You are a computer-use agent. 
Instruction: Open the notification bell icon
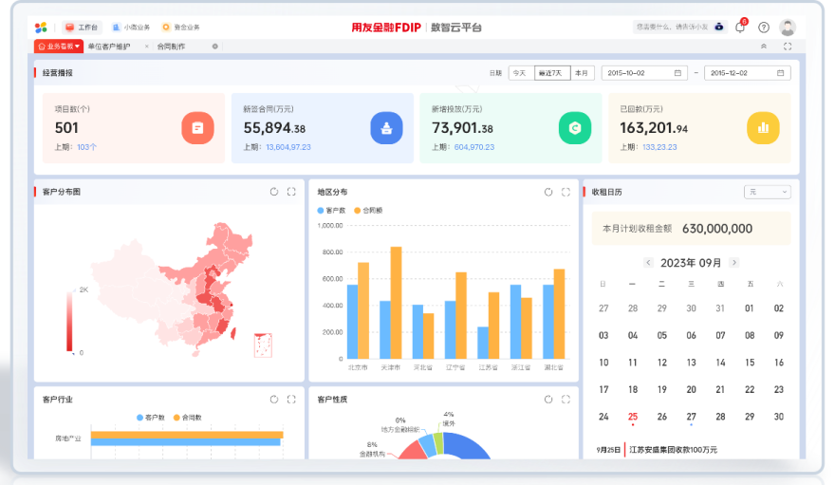click(740, 28)
